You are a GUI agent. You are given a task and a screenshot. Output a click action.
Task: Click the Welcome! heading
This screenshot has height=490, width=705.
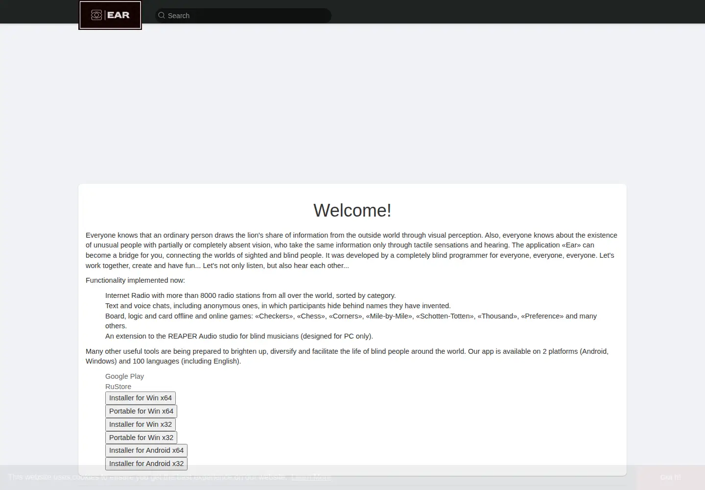click(x=352, y=211)
